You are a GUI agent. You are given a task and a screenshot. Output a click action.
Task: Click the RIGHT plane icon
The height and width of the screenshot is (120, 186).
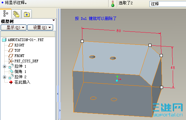click(x=11, y=45)
